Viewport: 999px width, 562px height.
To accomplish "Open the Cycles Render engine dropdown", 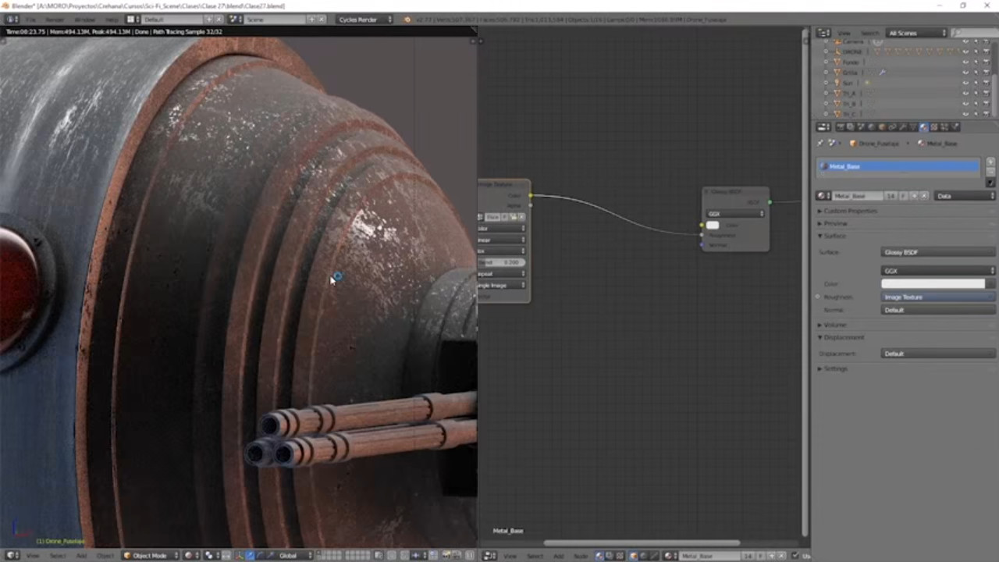I will tap(365, 19).
